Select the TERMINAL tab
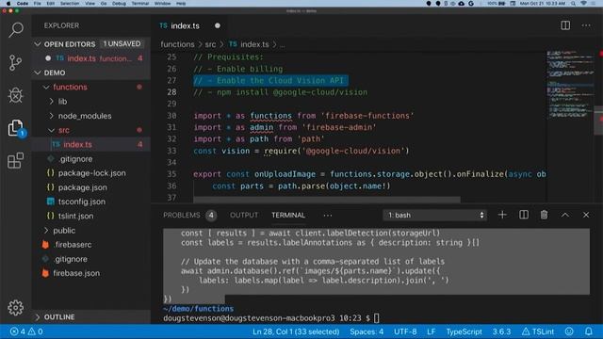603x339 pixels. 288,216
